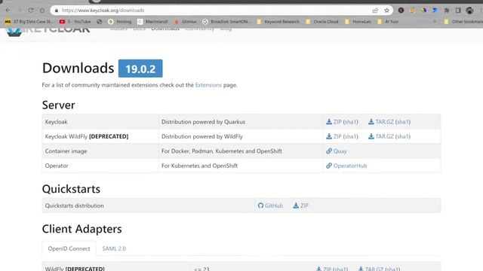This screenshot has width=483, height=271.
Task: Open the YouTube bookmark
Action: pos(75,22)
